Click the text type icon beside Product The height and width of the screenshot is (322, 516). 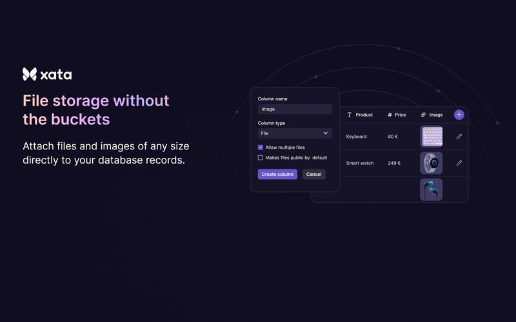click(350, 115)
